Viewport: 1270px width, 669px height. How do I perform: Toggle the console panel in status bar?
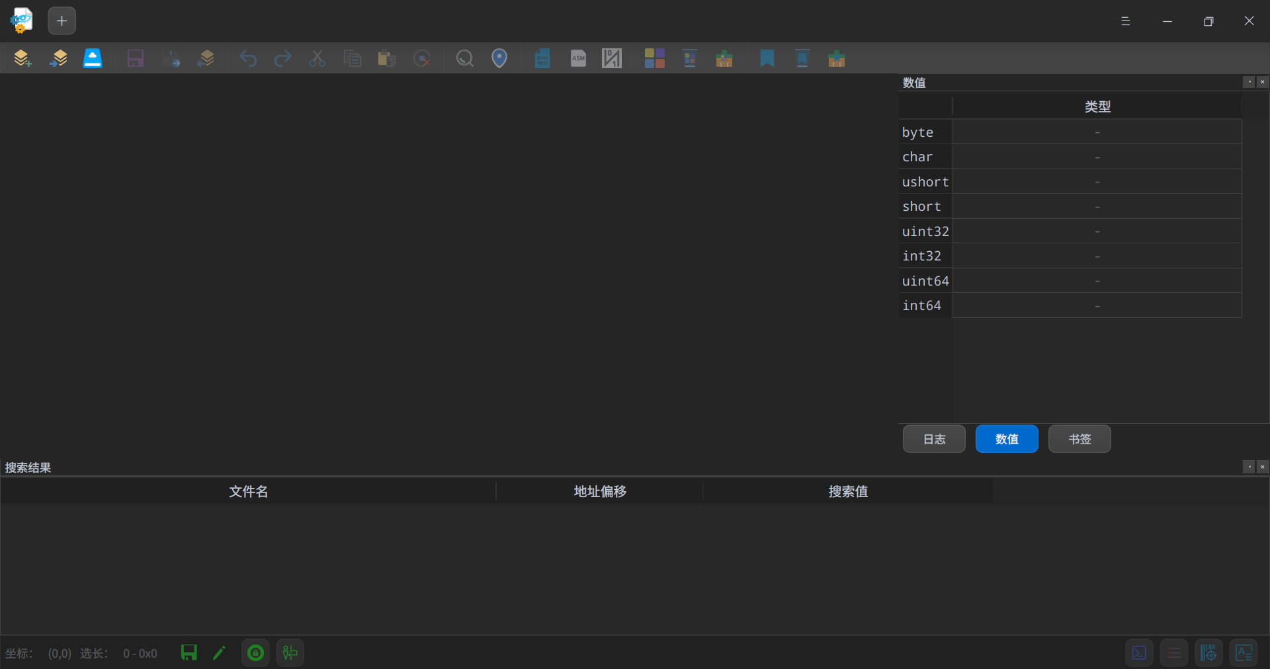1139,653
